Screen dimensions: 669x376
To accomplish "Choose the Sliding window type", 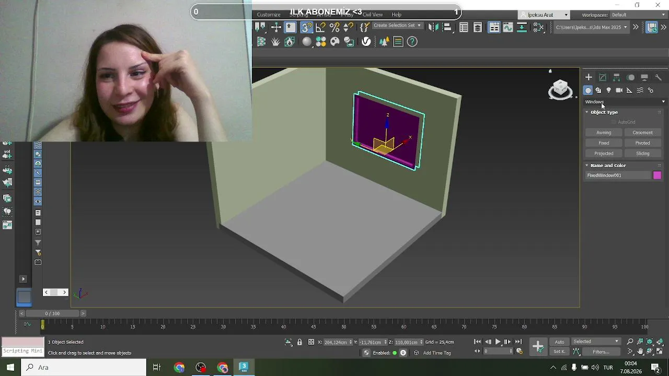I will click(x=643, y=154).
